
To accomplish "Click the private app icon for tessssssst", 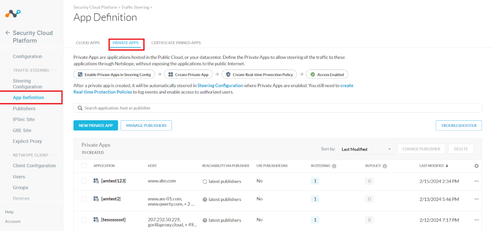I will (96, 219).
